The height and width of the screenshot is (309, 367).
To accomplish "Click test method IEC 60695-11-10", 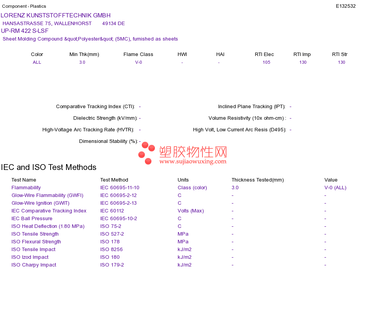I will [x=120, y=187].
